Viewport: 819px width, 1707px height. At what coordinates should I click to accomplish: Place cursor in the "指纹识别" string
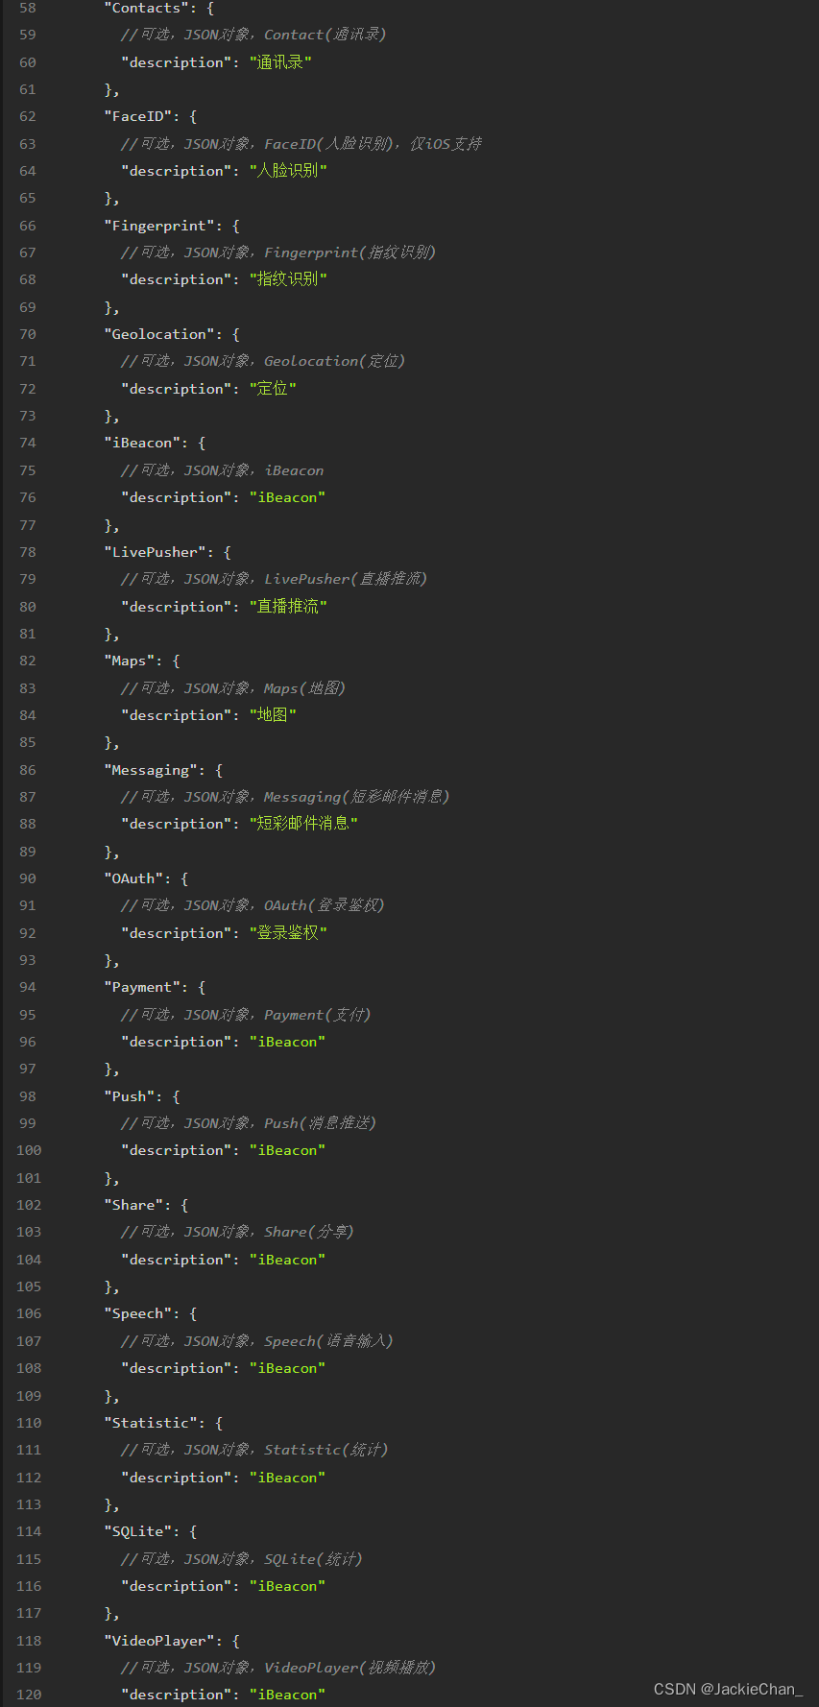(287, 279)
